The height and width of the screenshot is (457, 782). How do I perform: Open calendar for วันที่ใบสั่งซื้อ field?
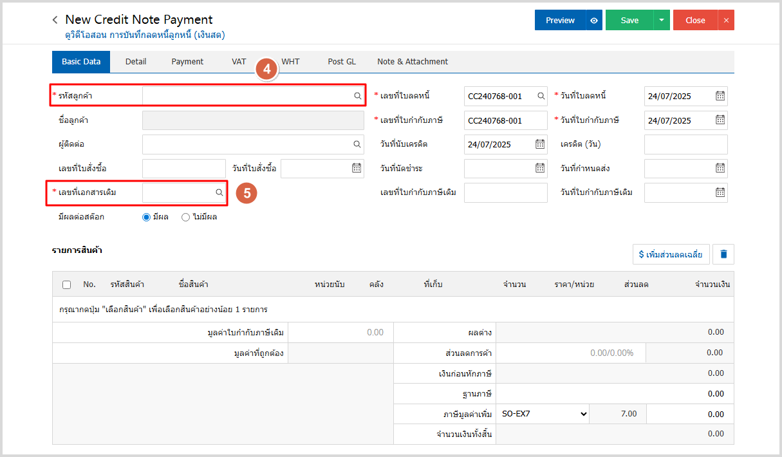(356, 168)
